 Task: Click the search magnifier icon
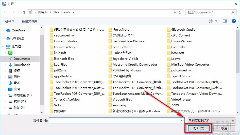233,12
